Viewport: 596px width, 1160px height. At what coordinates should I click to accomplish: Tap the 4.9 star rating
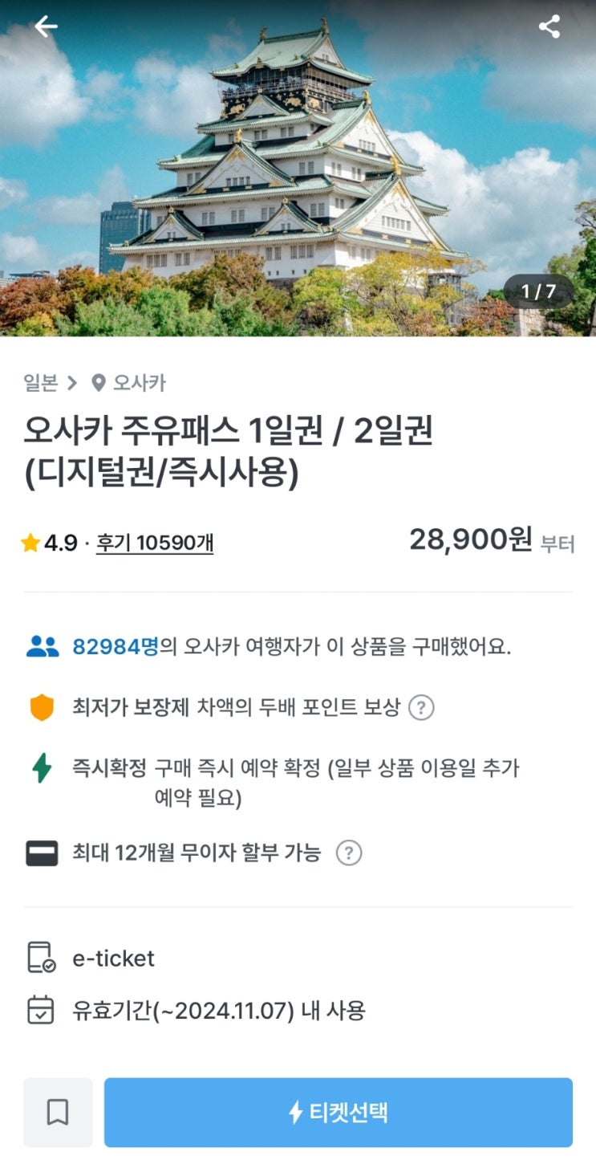point(50,543)
